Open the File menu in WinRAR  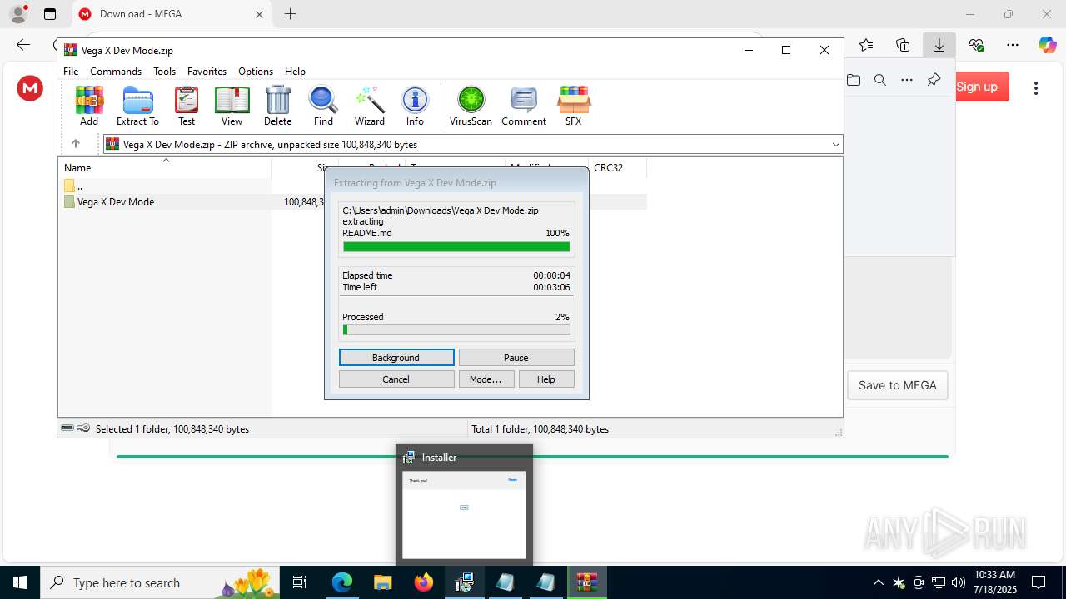(x=71, y=72)
